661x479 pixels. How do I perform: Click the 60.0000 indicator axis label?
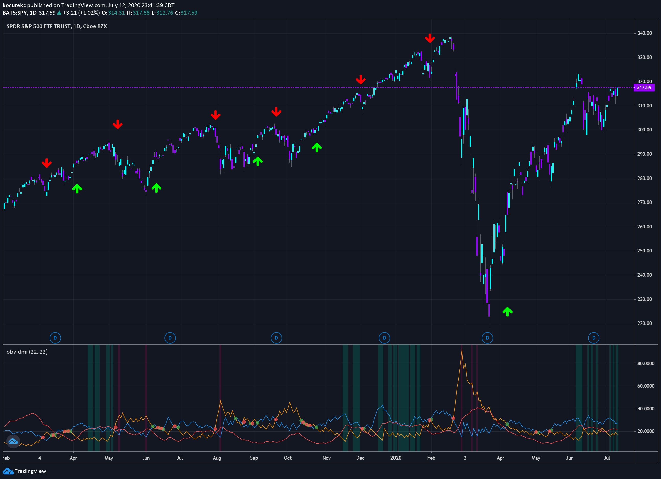coord(646,386)
